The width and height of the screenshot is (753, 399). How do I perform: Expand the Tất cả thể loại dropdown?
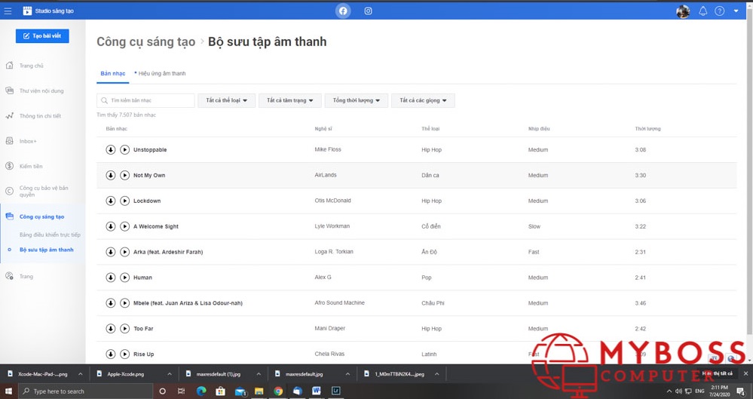(226, 100)
